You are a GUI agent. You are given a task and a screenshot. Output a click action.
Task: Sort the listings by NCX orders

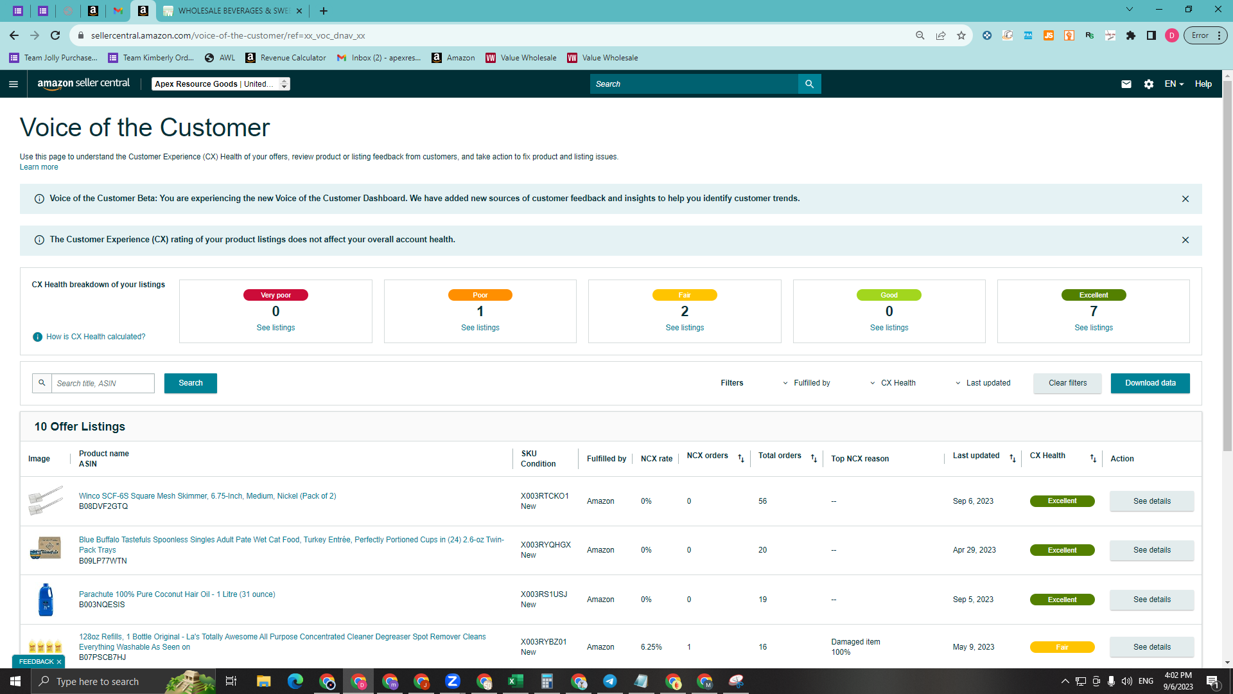pos(741,458)
